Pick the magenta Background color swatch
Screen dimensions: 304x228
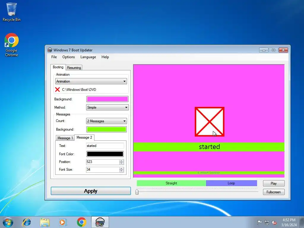[x=107, y=99]
